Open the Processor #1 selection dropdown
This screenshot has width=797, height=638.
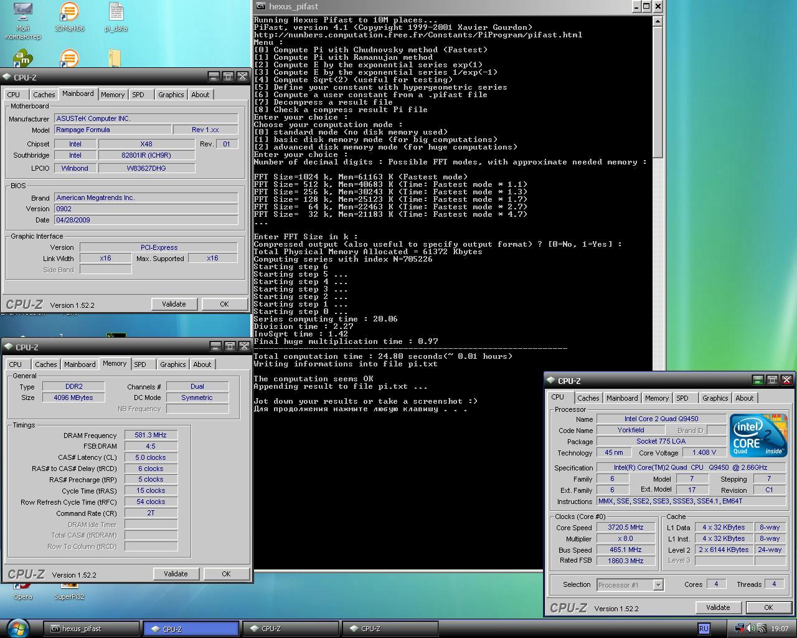[630, 584]
